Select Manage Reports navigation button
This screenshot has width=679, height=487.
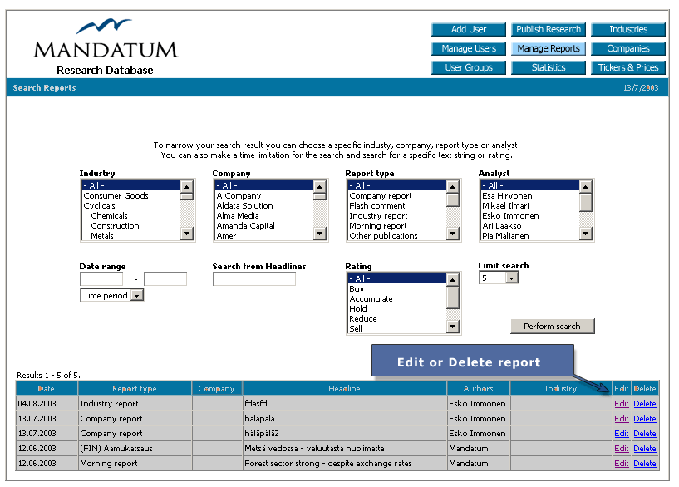click(549, 48)
